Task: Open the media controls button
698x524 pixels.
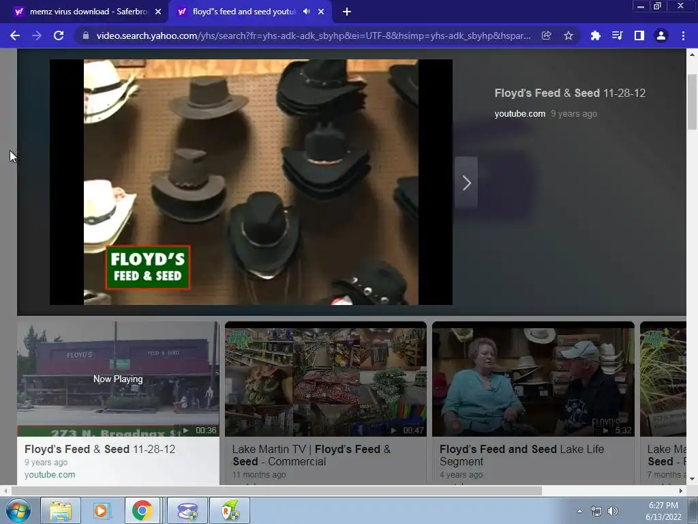Action: [x=617, y=35]
